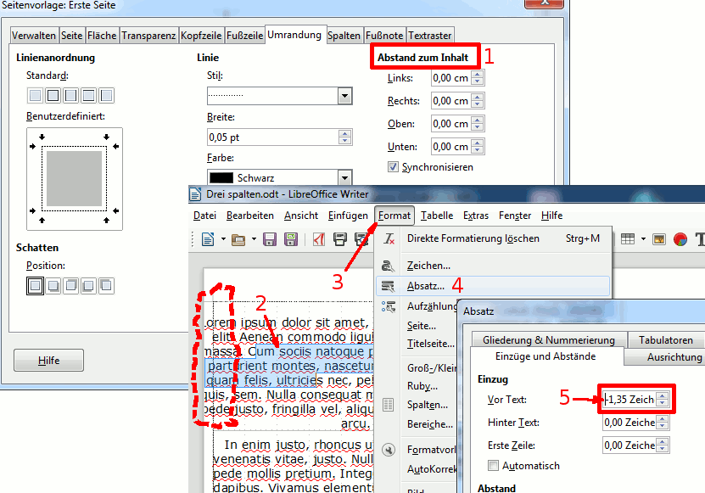Open the Farbe dropdown showing Schwarz
Screen dimensions: 705x493
(344, 177)
